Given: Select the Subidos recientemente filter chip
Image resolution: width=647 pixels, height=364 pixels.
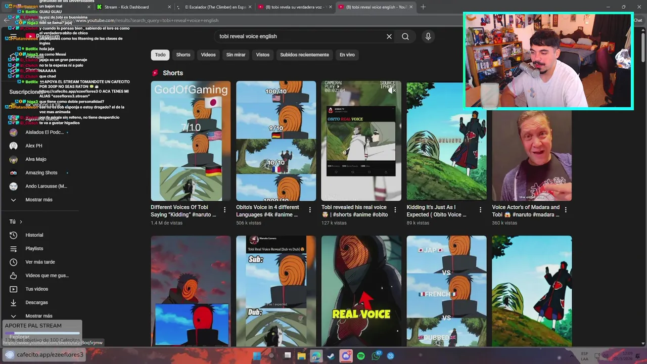Looking at the screenshot, I should [x=304, y=55].
